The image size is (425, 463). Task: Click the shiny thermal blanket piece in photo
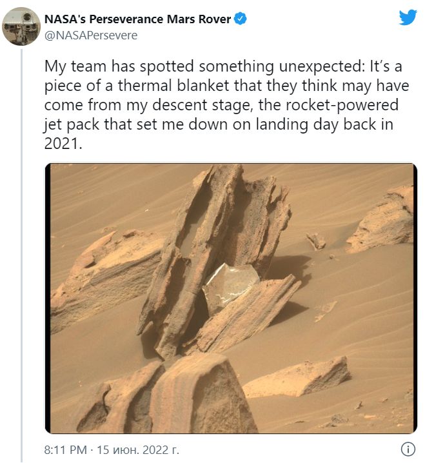pyautogui.click(x=231, y=286)
